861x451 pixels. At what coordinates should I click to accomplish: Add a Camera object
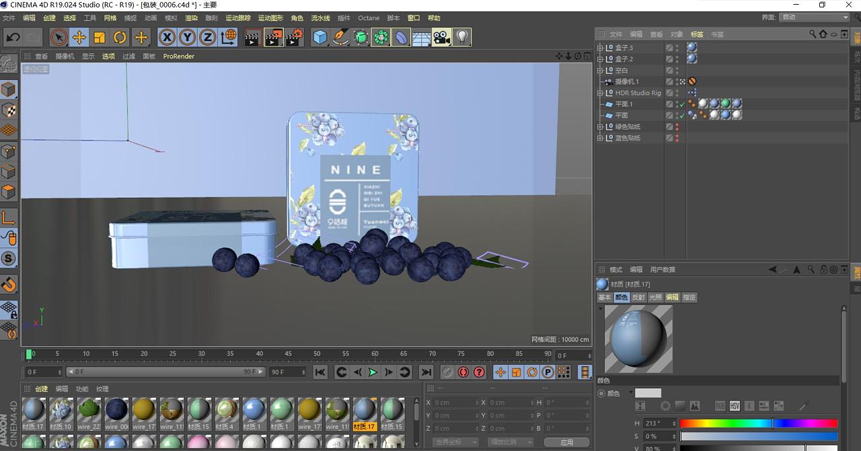pos(441,38)
